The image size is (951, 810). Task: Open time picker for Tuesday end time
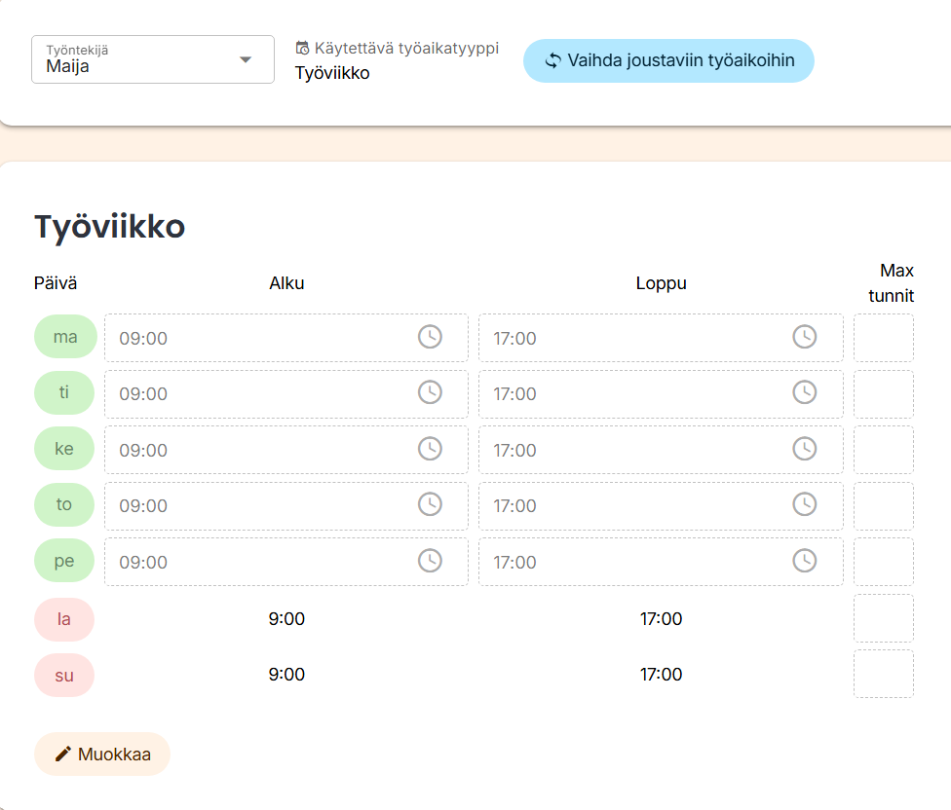pos(804,392)
